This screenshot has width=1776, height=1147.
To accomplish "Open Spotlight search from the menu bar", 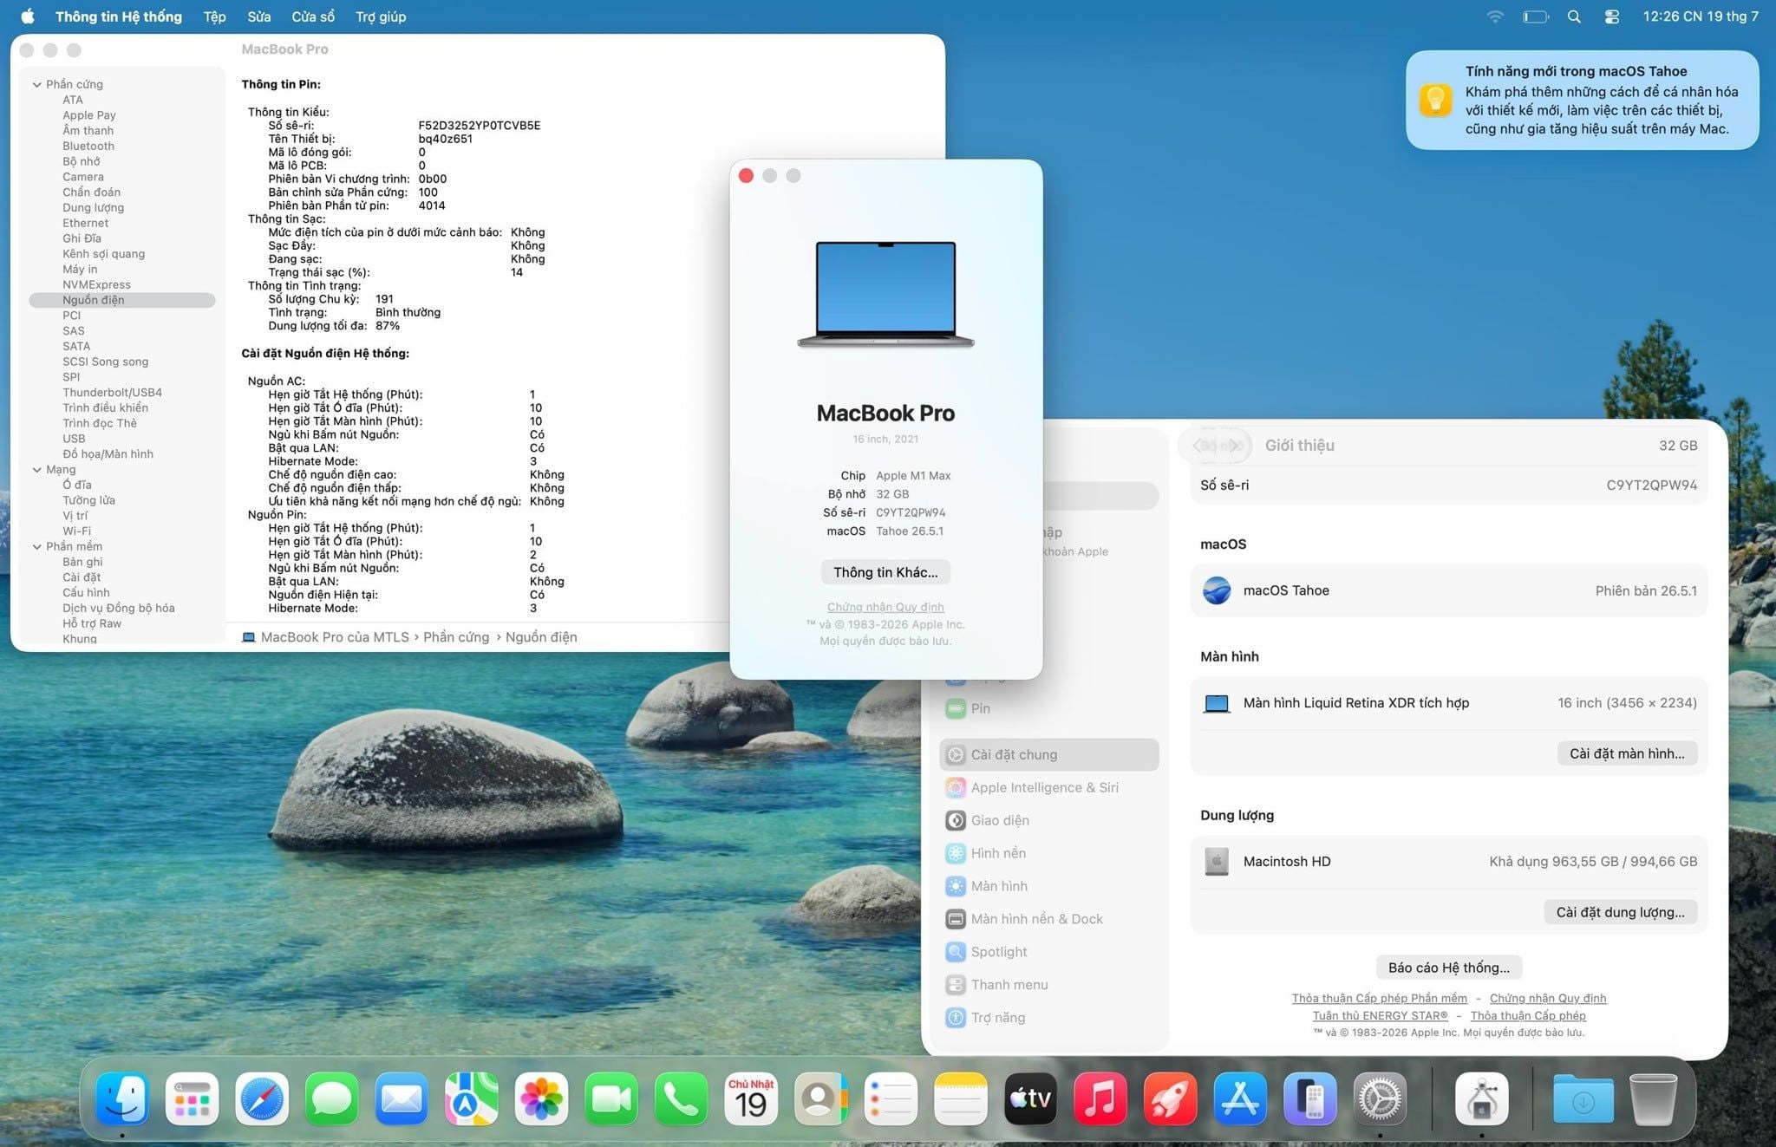I will point(1574,16).
